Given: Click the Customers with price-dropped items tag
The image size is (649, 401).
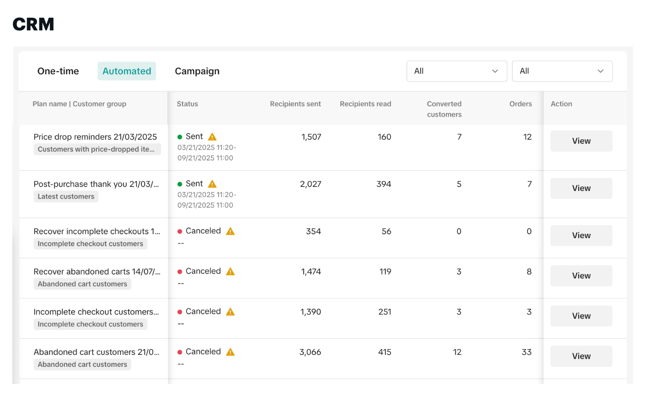Looking at the screenshot, I should 97,149.
